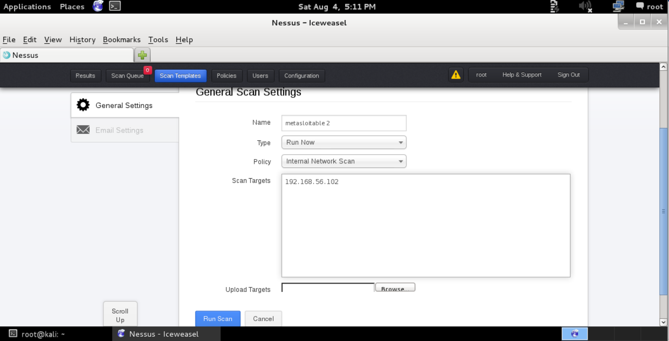Open the History menu
Image resolution: width=669 pixels, height=341 pixels.
point(82,40)
